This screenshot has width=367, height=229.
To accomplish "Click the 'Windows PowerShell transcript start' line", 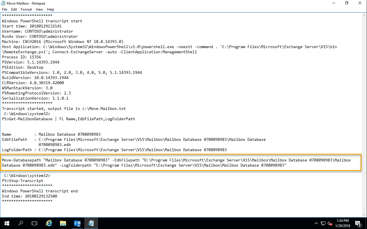I will point(42,21).
